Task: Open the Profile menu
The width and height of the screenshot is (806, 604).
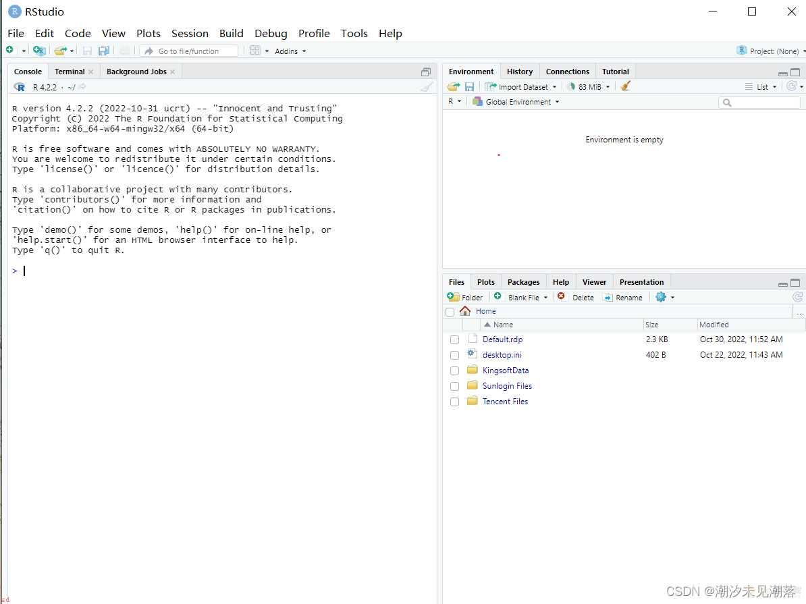Action: pos(314,34)
